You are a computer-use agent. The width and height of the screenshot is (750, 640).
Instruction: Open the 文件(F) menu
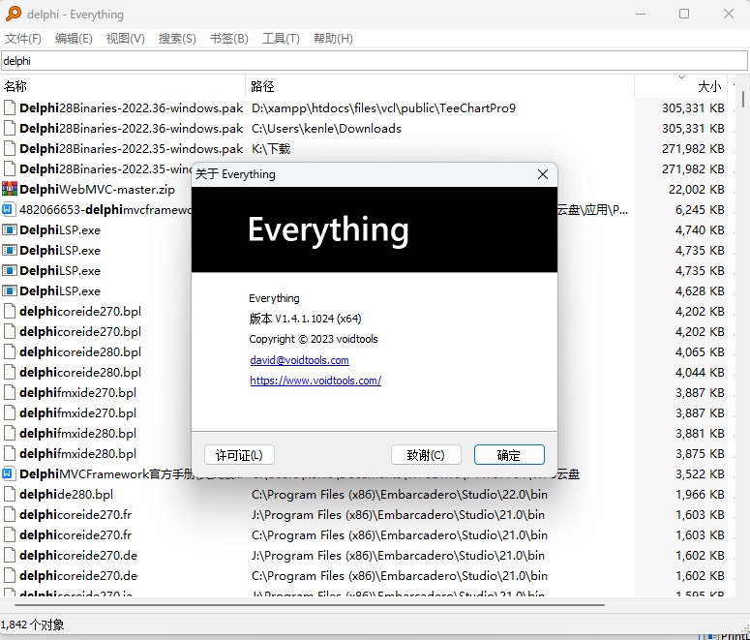23,39
